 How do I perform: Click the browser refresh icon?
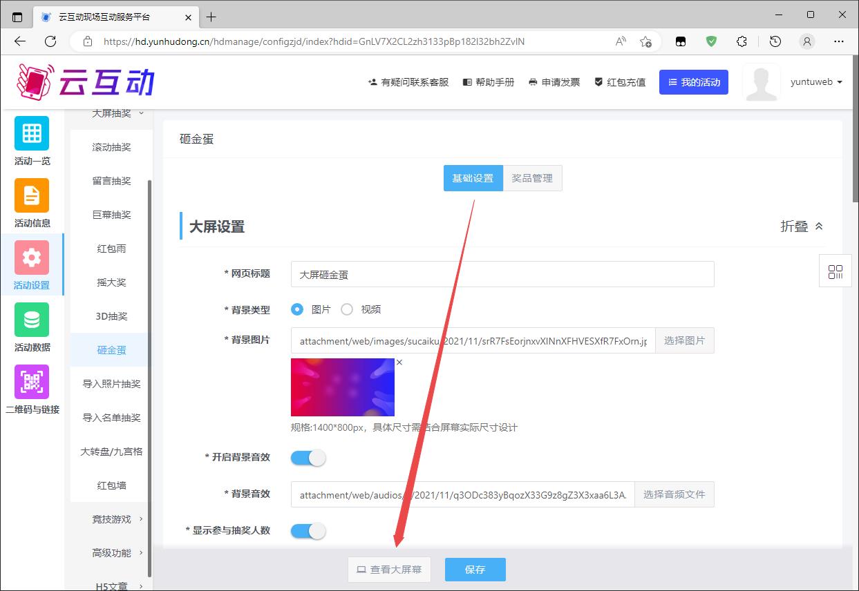pyautogui.click(x=50, y=41)
